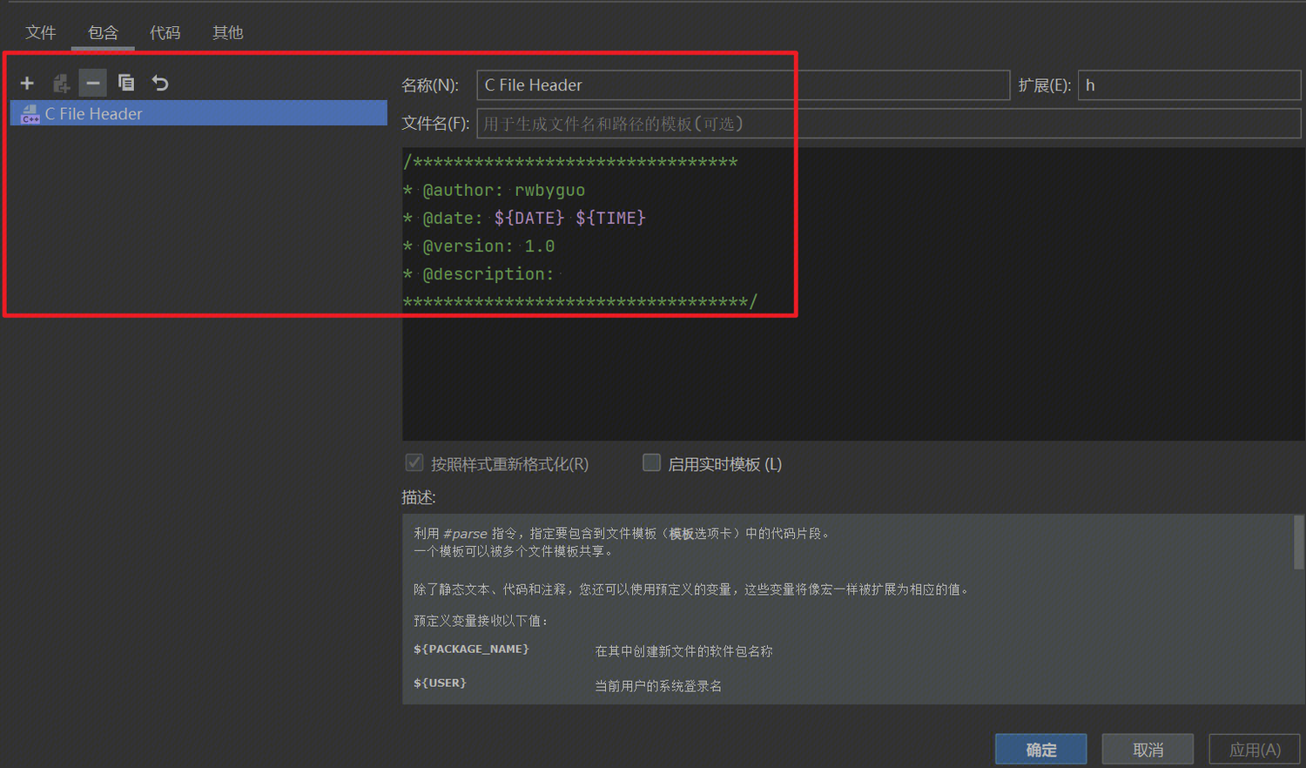Screen dimensions: 1306x768
Task: Toggle 按照样式重新格式化 checkbox
Action: tap(414, 462)
